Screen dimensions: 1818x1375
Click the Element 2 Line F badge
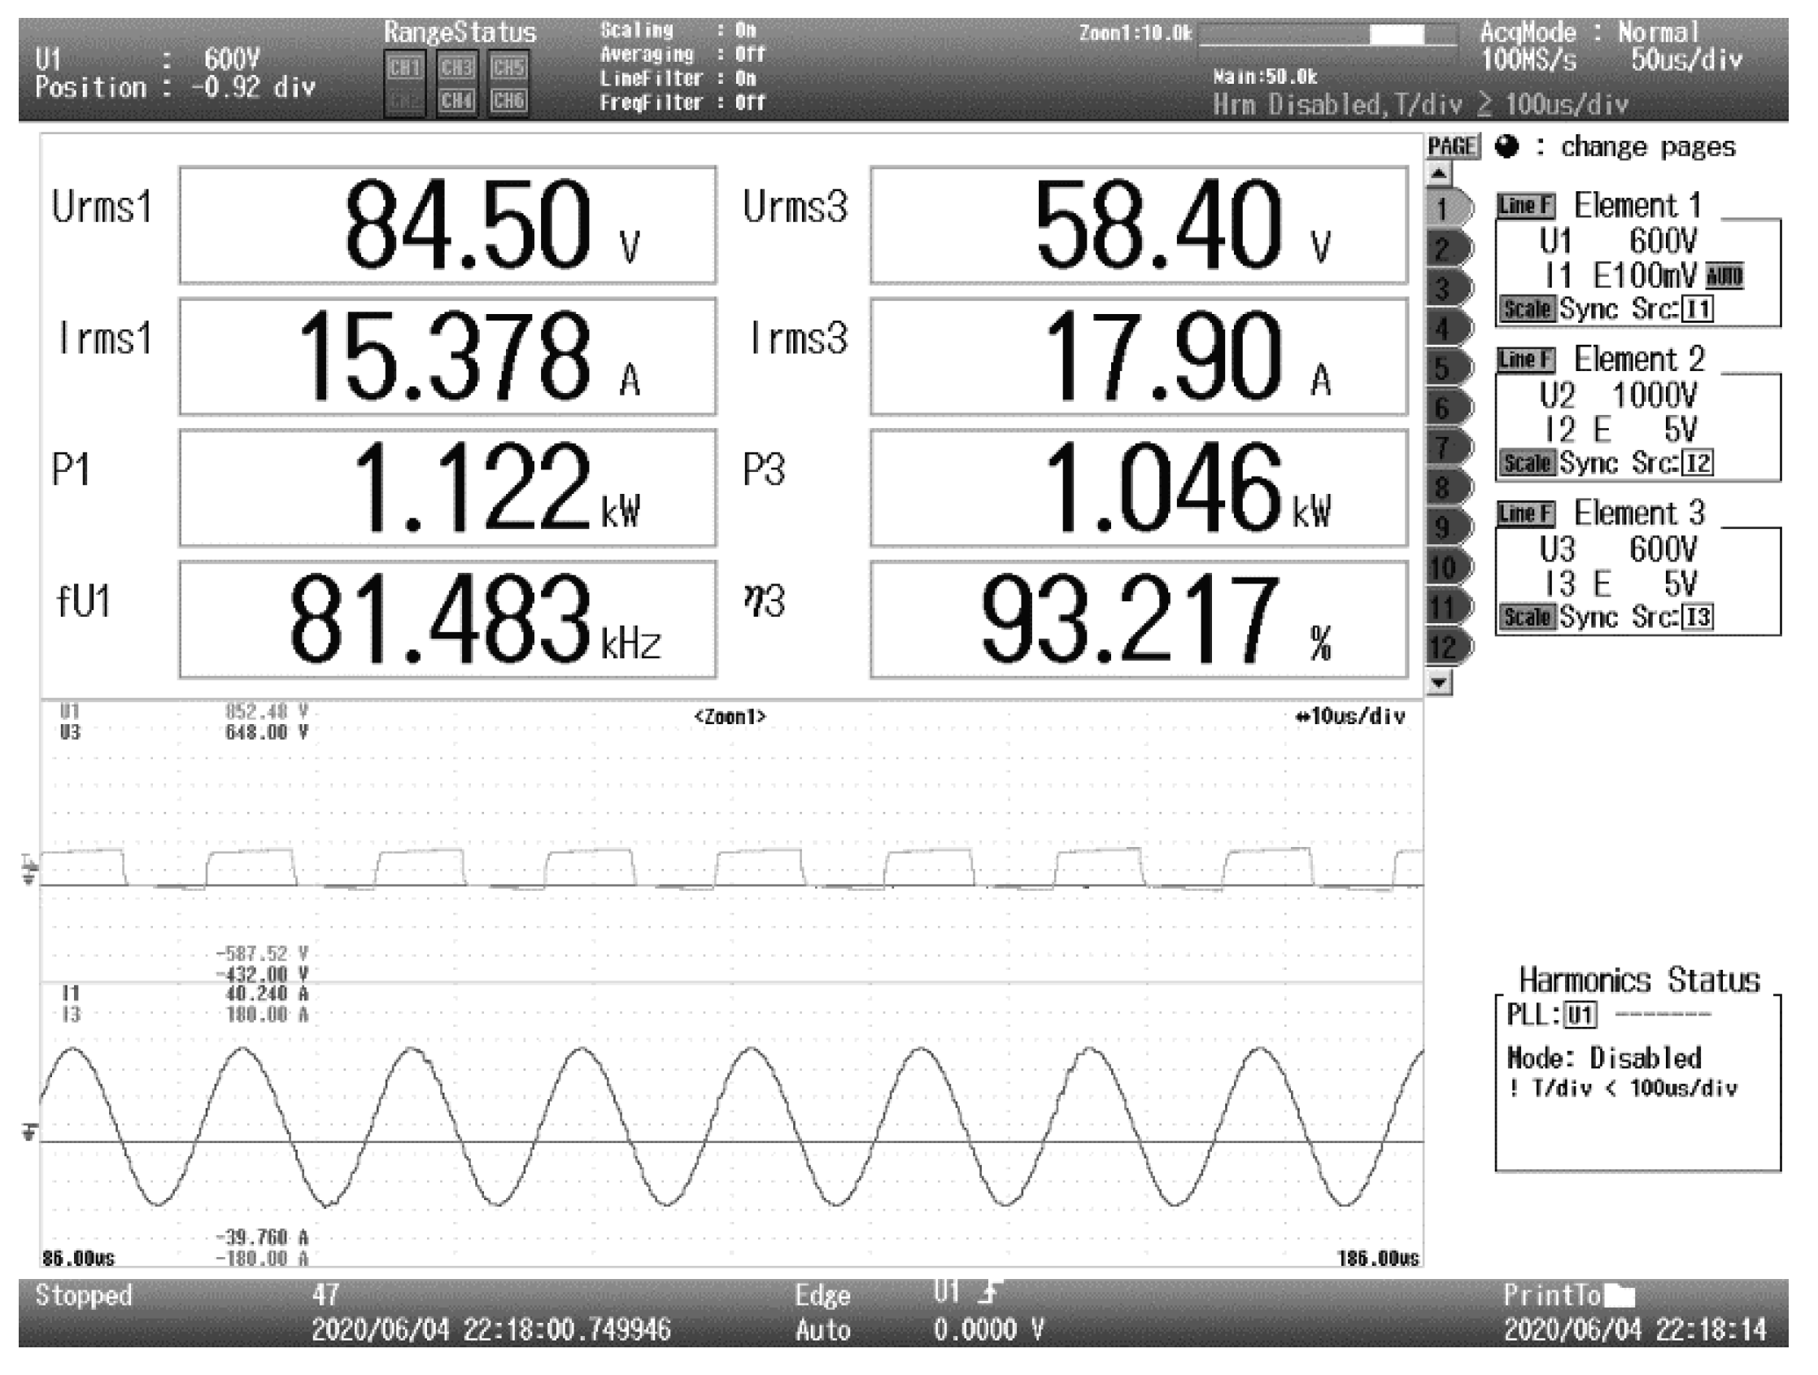1525,359
